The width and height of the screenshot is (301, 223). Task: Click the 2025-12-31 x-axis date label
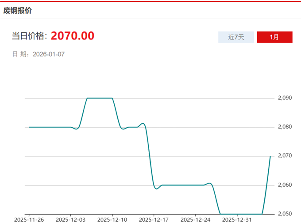[236, 219]
